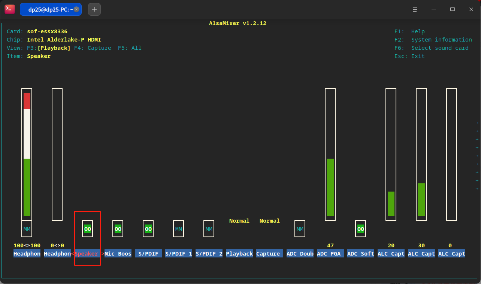Show F2 System information

coord(433,40)
